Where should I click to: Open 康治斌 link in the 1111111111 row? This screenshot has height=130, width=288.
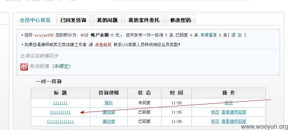coord(109,112)
